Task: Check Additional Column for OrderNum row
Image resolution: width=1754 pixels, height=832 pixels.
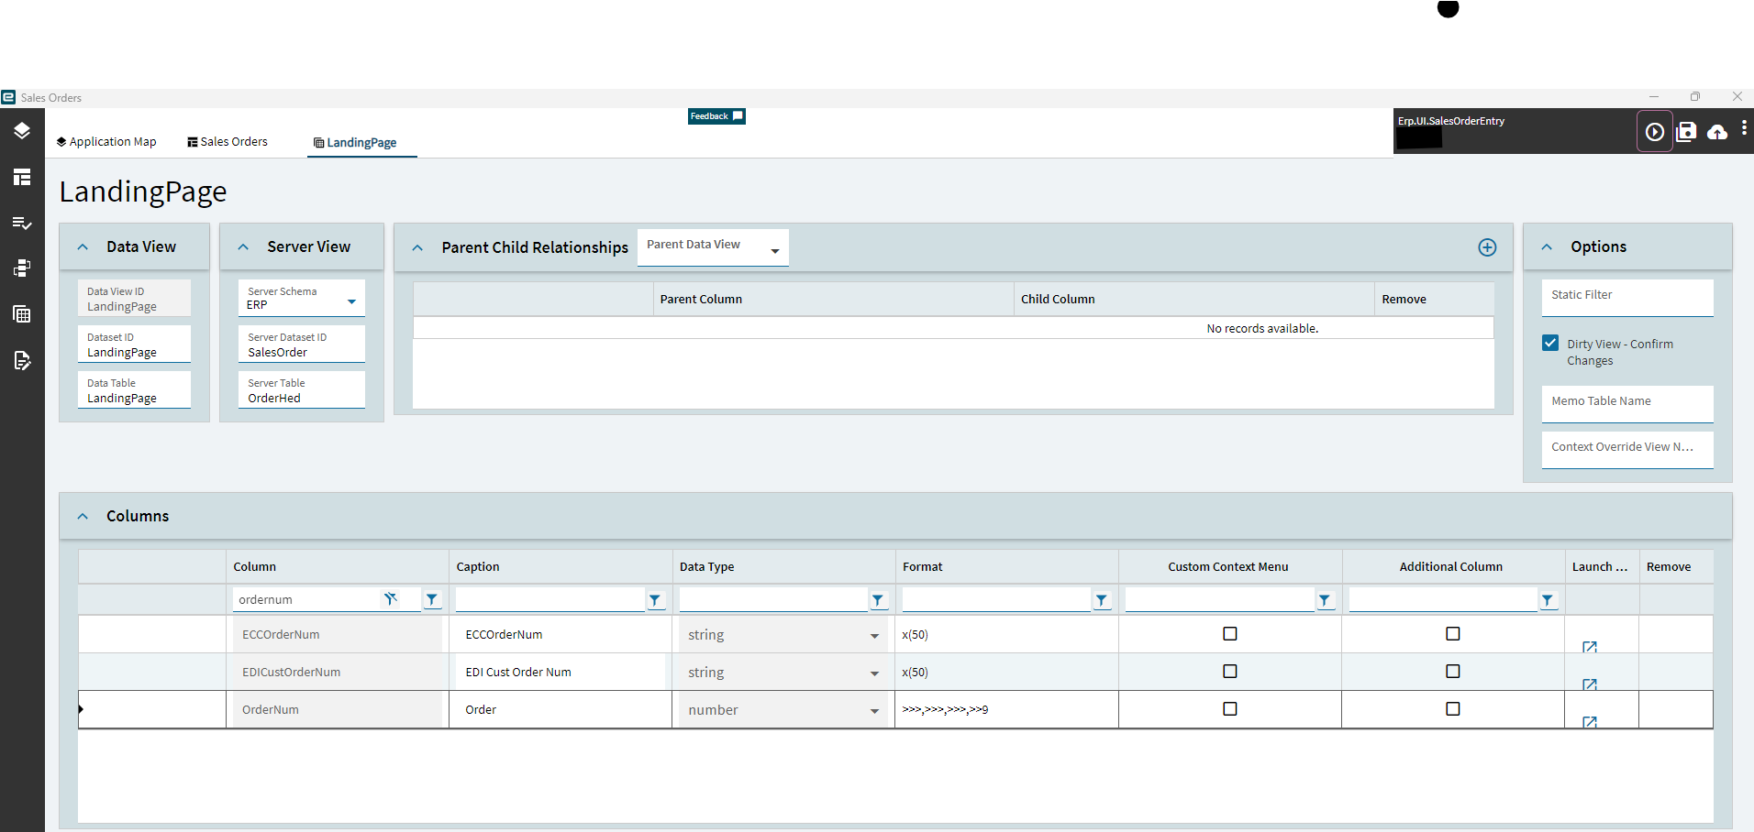Action: pos(1452,709)
